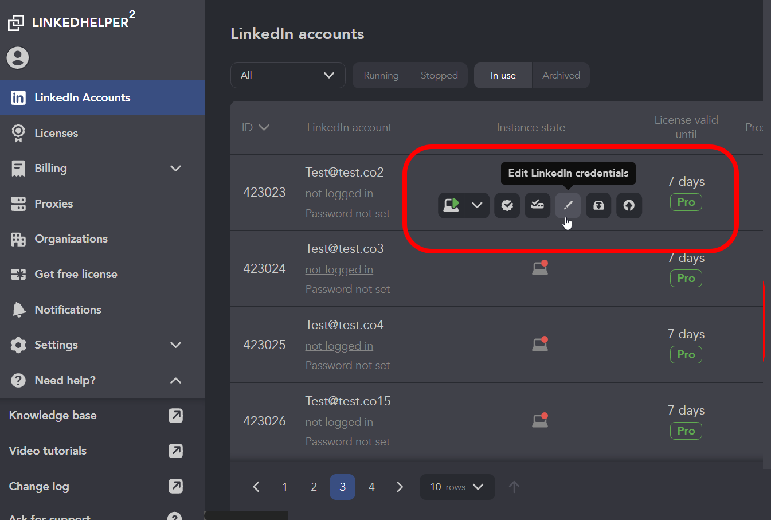The width and height of the screenshot is (771, 520).
Task: Open the Notifications page
Action: point(102,310)
